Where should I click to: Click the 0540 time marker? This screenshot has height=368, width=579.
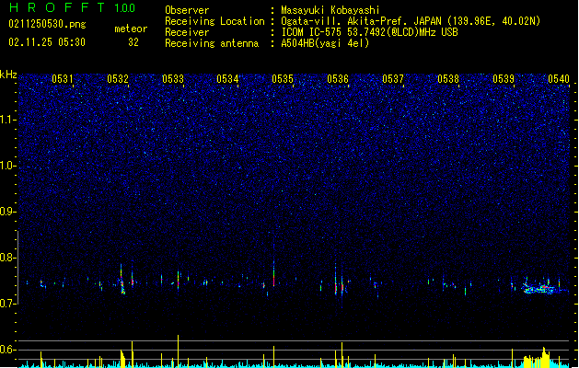[559, 78]
